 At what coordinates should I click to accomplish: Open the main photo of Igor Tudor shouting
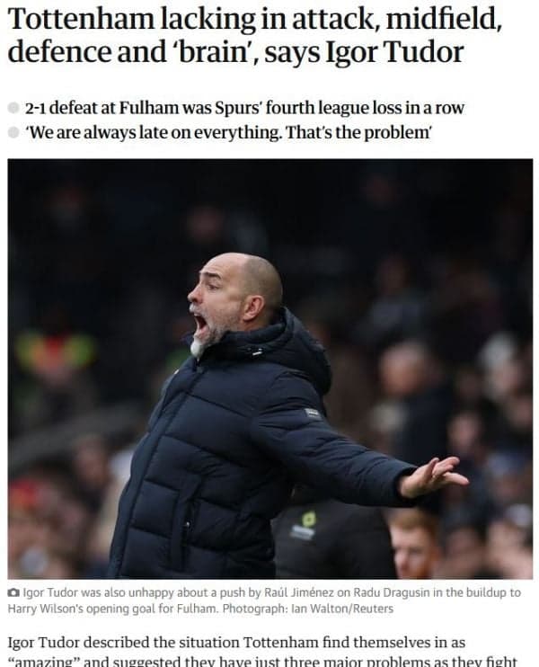[x=269, y=369]
